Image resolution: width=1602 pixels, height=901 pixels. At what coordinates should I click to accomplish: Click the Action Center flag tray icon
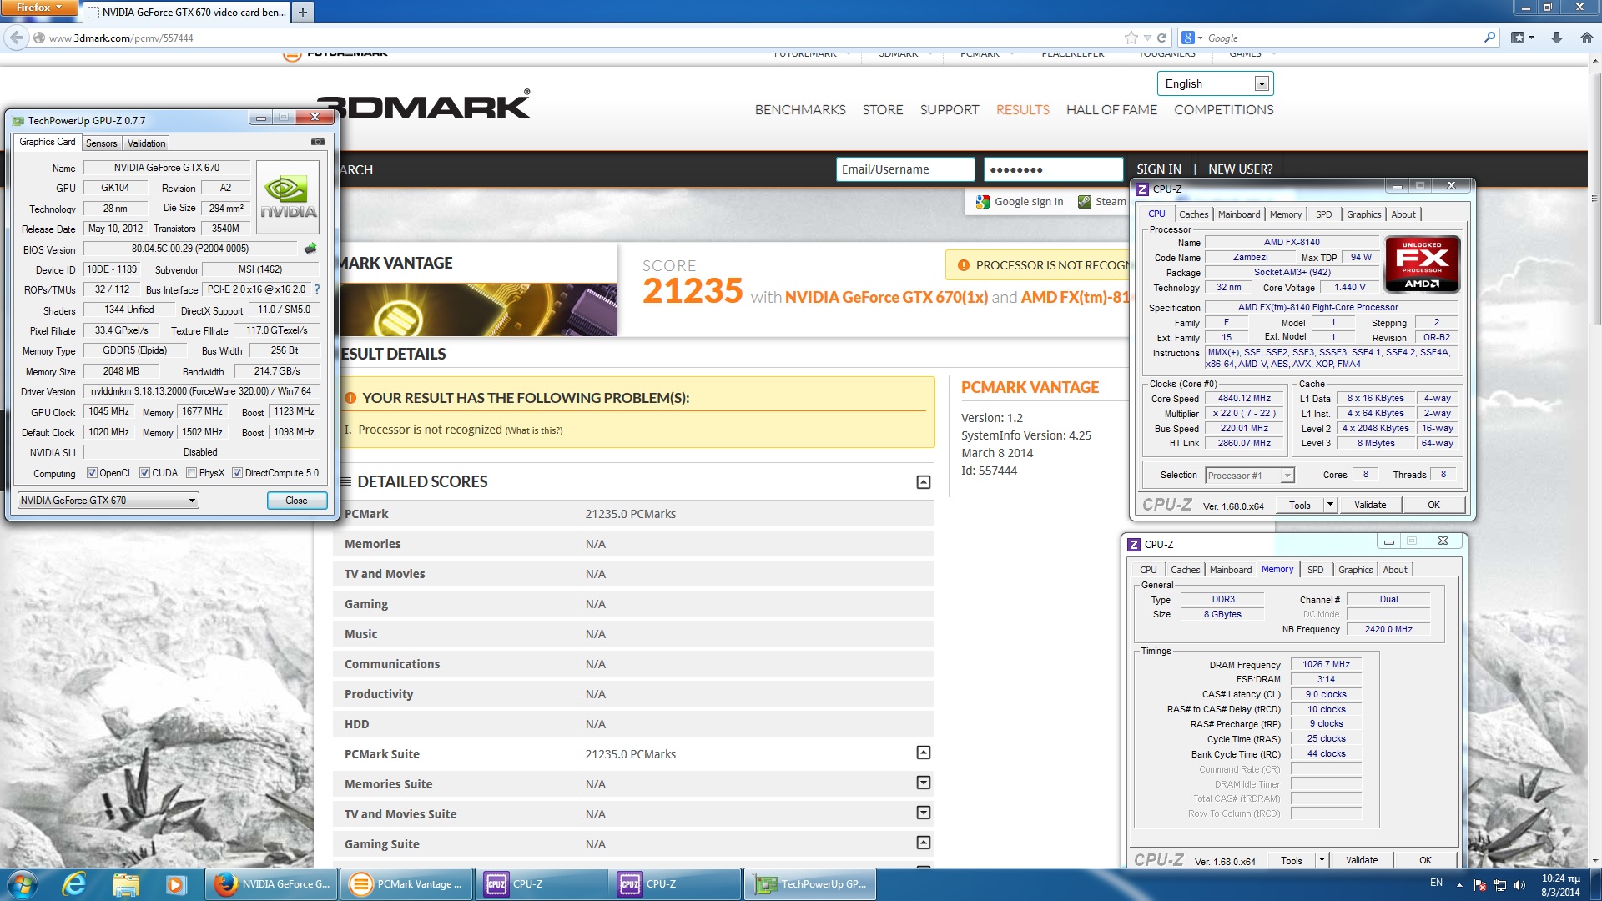point(1480,885)
